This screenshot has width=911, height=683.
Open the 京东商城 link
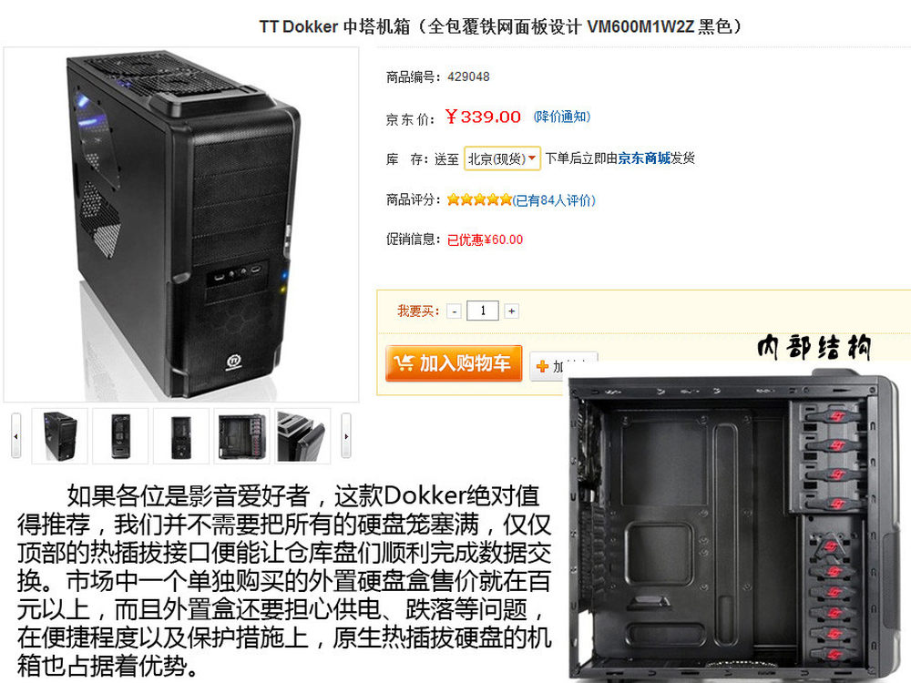pos(644,158)
